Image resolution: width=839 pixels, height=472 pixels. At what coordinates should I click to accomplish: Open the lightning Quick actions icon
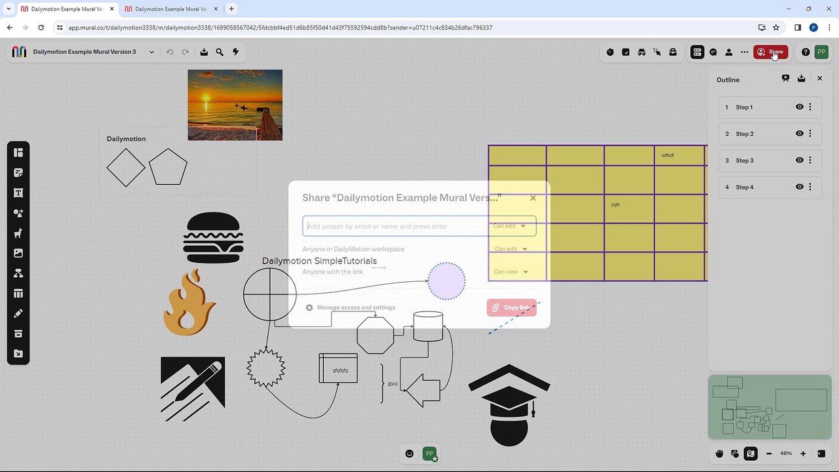click(235, 52)
